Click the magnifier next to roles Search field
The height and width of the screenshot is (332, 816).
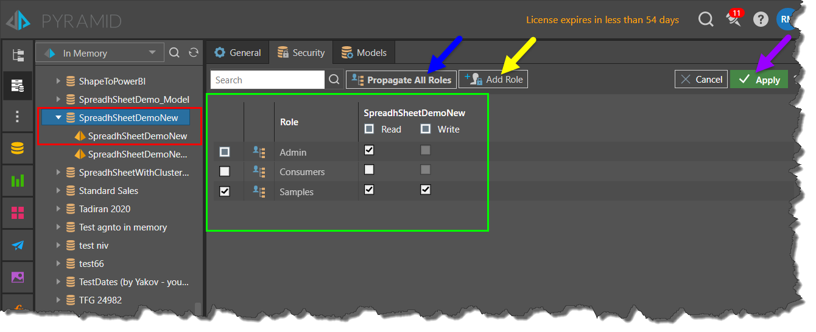pos(334,80)
